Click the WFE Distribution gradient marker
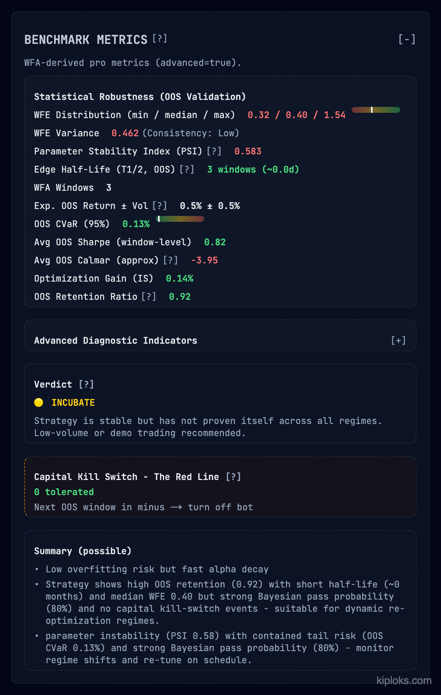This screenshot has height=695, width=441. (372, 110)
